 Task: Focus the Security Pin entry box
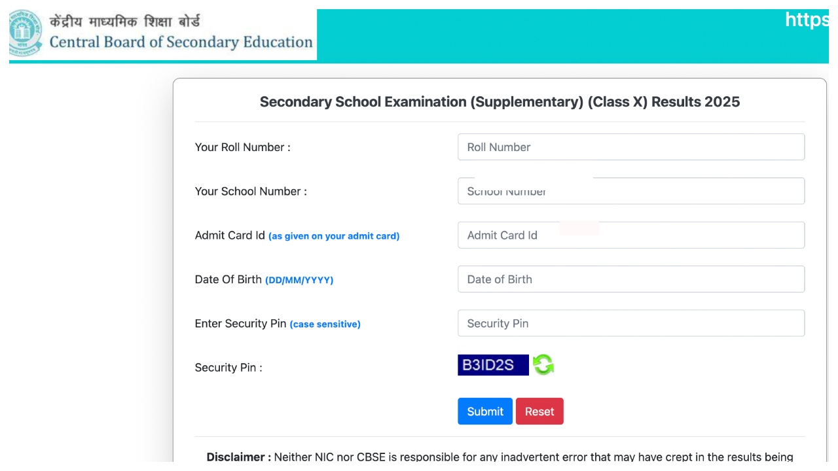pos(630,323)
